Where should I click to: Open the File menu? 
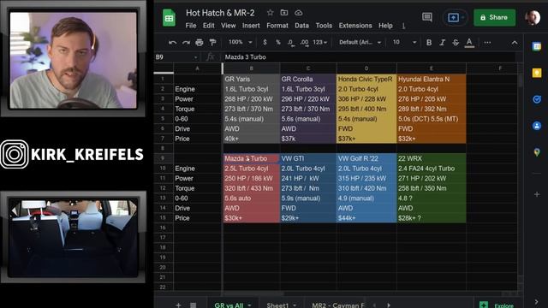191,26
